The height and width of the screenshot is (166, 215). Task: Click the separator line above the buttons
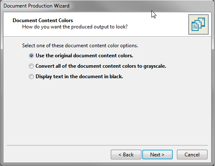pyautogui.click(x=107, y=146)
